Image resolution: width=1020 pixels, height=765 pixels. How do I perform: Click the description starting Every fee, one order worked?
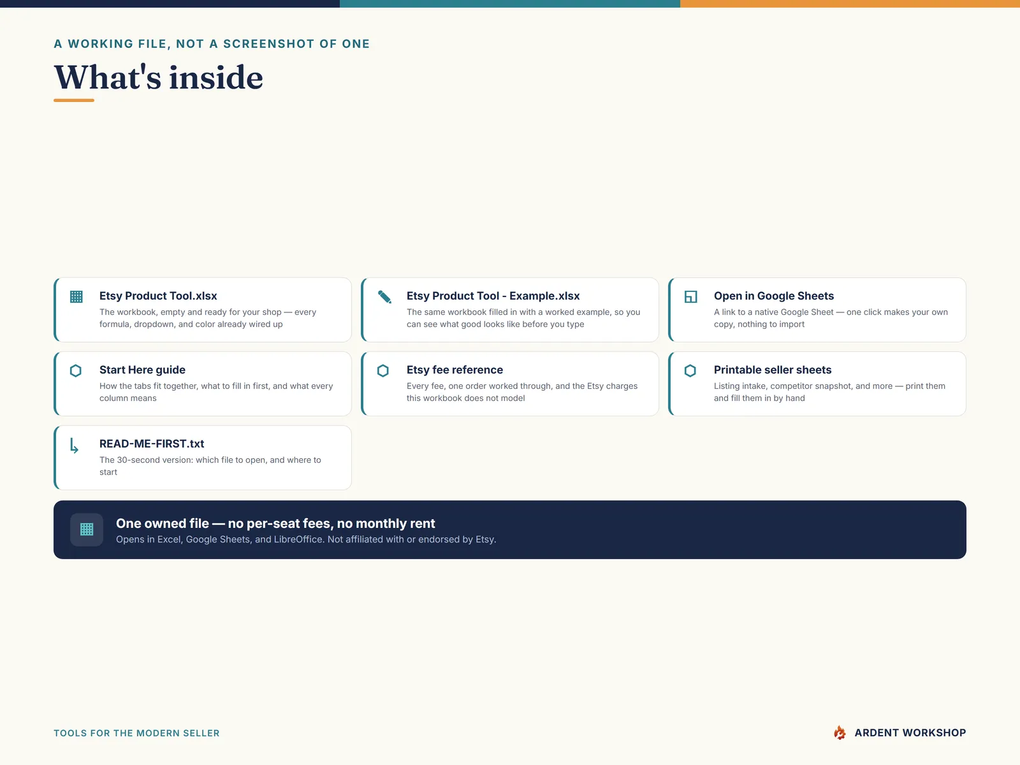pyautogui.click(x=522, y=392)
